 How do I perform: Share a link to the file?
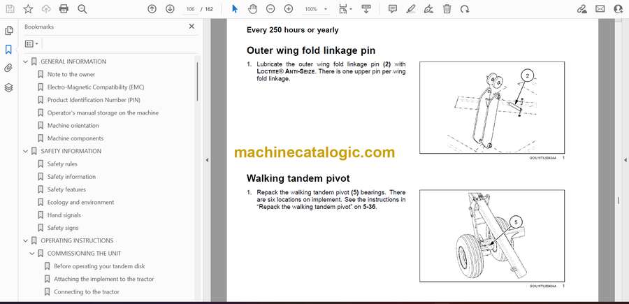point(581,9)
